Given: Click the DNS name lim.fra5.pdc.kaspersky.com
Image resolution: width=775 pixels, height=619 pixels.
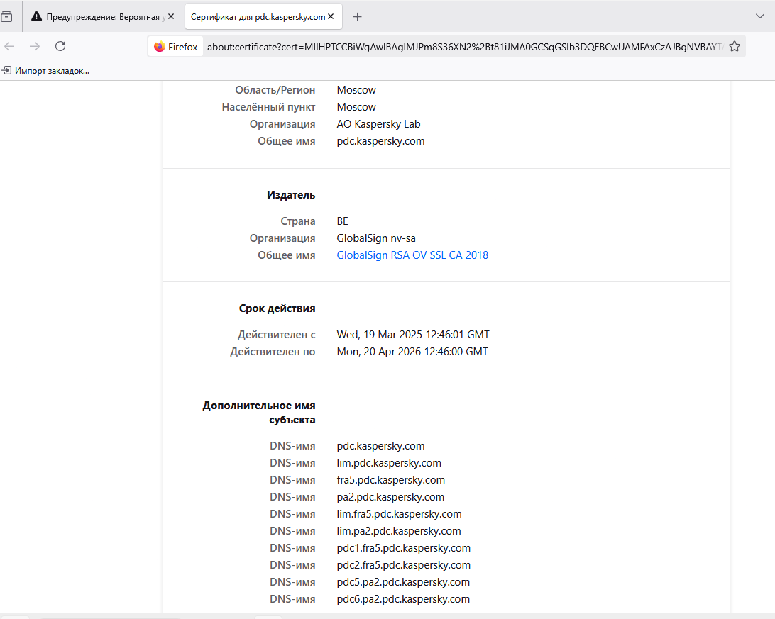Looking at the screenshot, I should click(x=400, y=514).
